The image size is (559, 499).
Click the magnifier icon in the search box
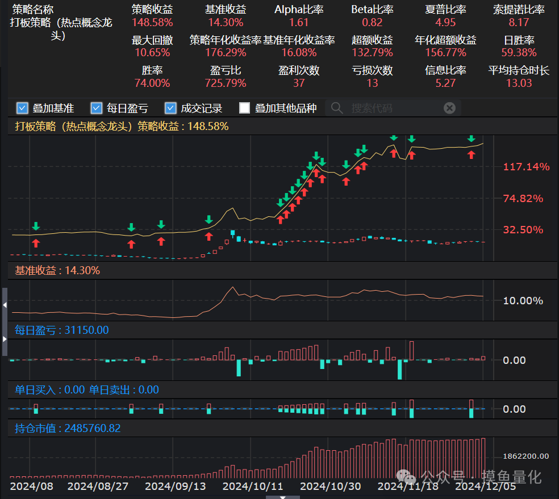(x=337, y=108)
